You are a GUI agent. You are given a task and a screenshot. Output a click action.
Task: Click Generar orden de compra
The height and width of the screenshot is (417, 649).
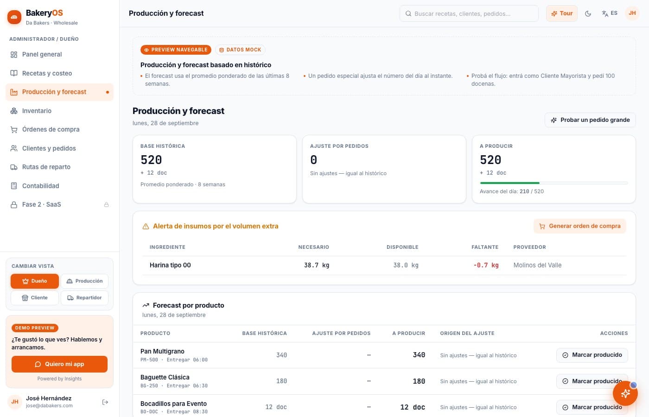click(x=580, y=226)
